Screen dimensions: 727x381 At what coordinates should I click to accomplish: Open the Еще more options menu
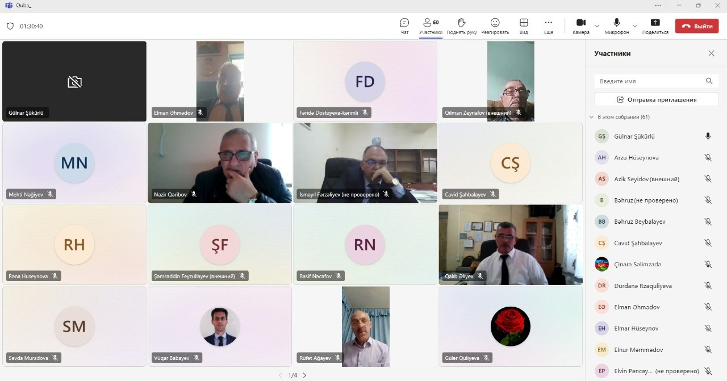(548, 23)
